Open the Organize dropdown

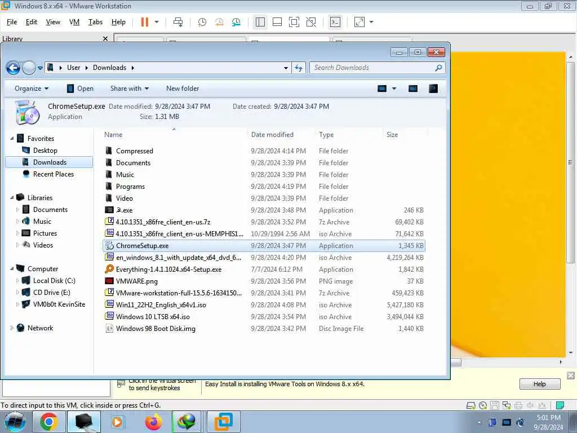pyautogui.click(x=32, y=89)
